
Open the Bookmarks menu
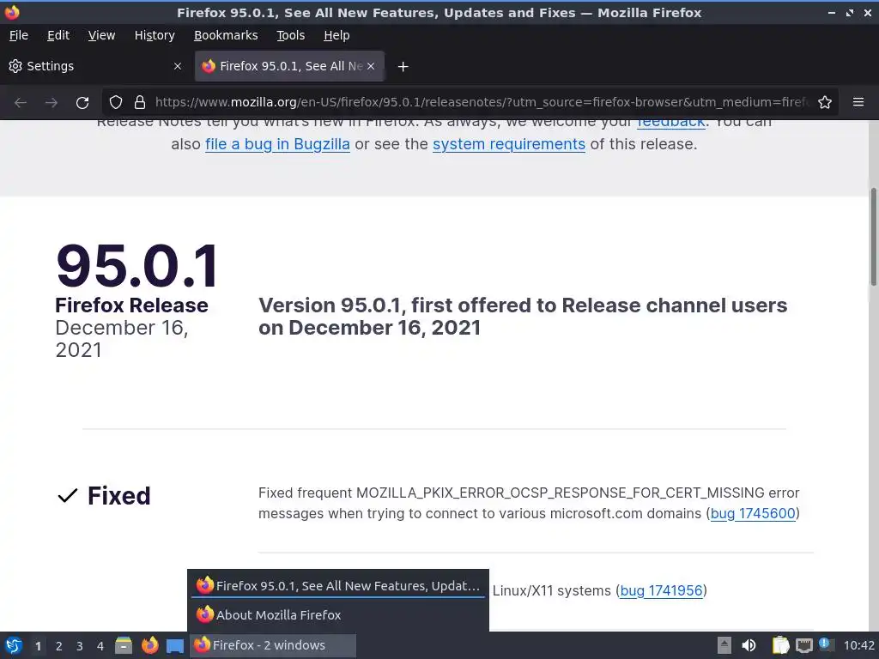(x=226, y=35)
